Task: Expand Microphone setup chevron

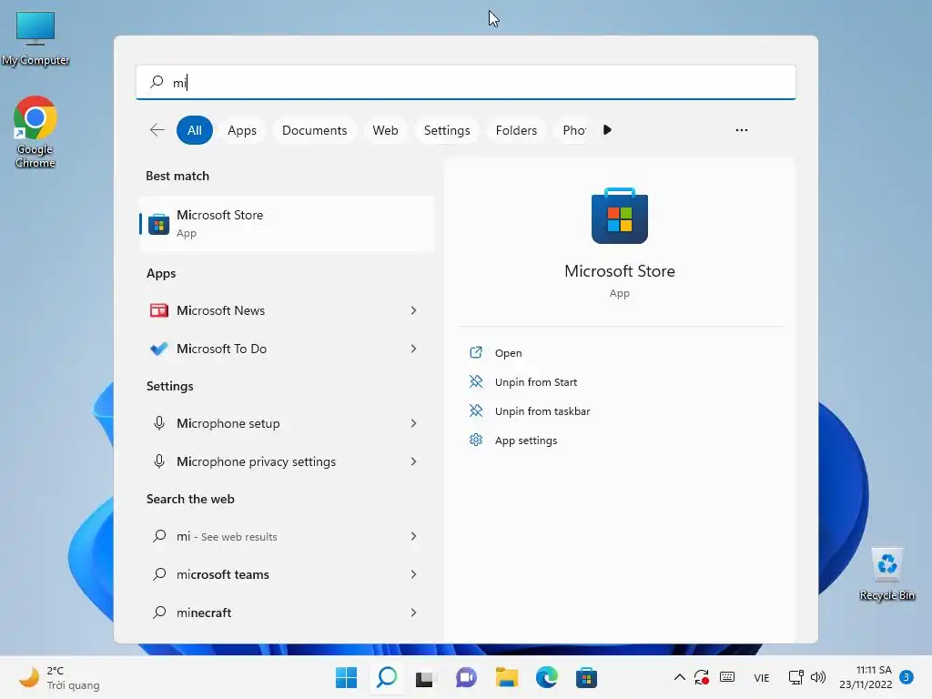Action: click(x=413, y=423)
